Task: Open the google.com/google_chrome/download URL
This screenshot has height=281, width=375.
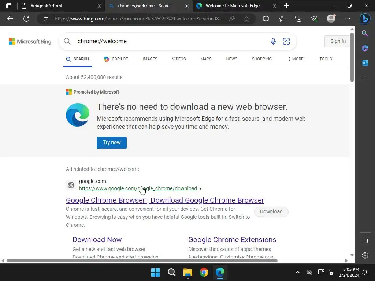Action: coord(138,188)
